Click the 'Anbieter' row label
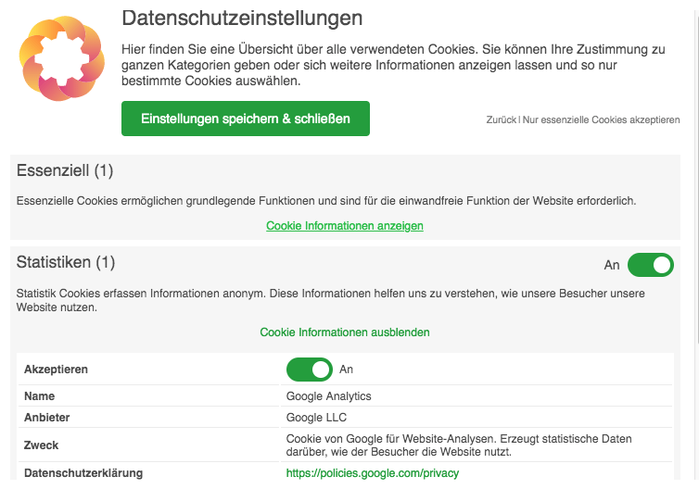Screen dimensions: 699x489 (x=46, y=418)
